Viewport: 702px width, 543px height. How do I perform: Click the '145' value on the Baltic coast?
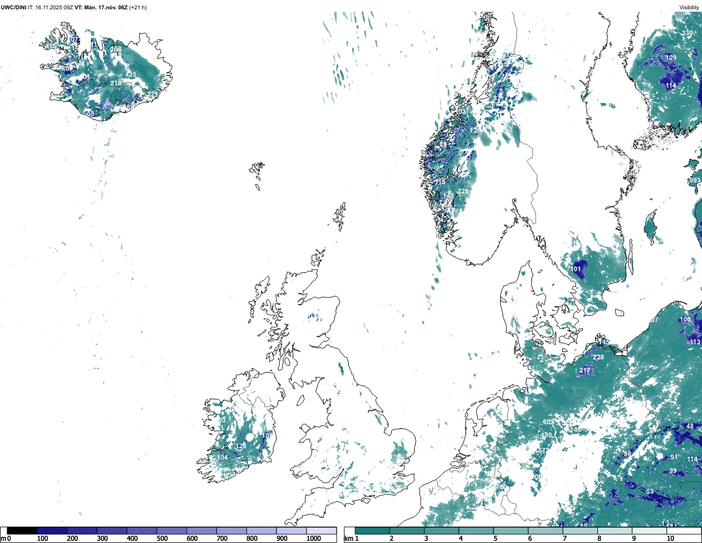pos(604,342)
